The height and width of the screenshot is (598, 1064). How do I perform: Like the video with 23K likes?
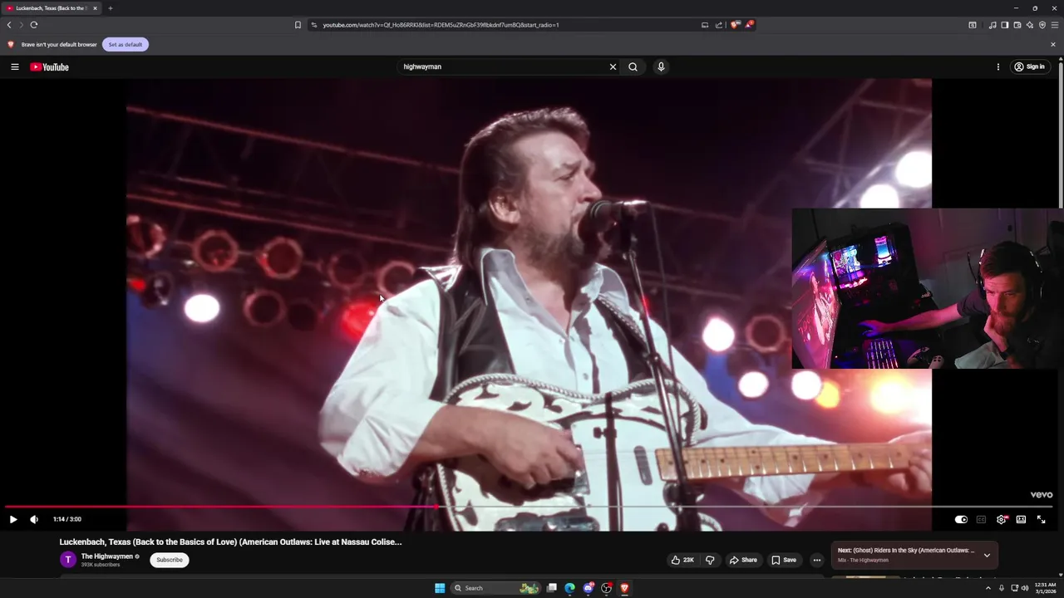click(x=682, y=560)
